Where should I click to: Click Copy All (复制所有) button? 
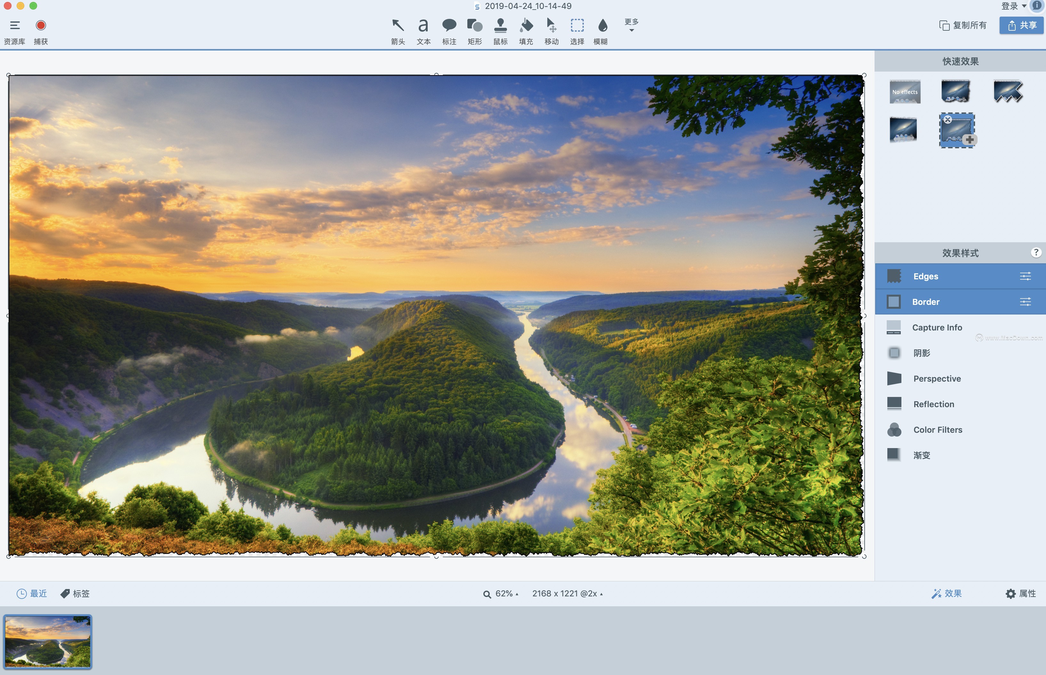click(x=963, y=25)
